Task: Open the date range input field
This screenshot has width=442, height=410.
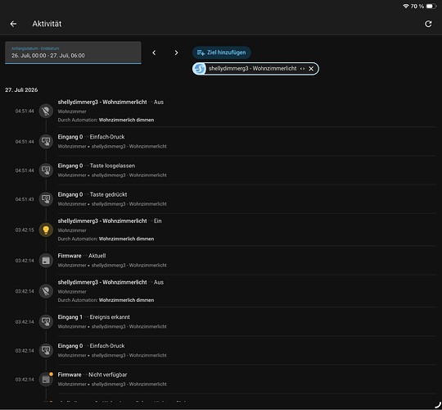Action: 73,52
